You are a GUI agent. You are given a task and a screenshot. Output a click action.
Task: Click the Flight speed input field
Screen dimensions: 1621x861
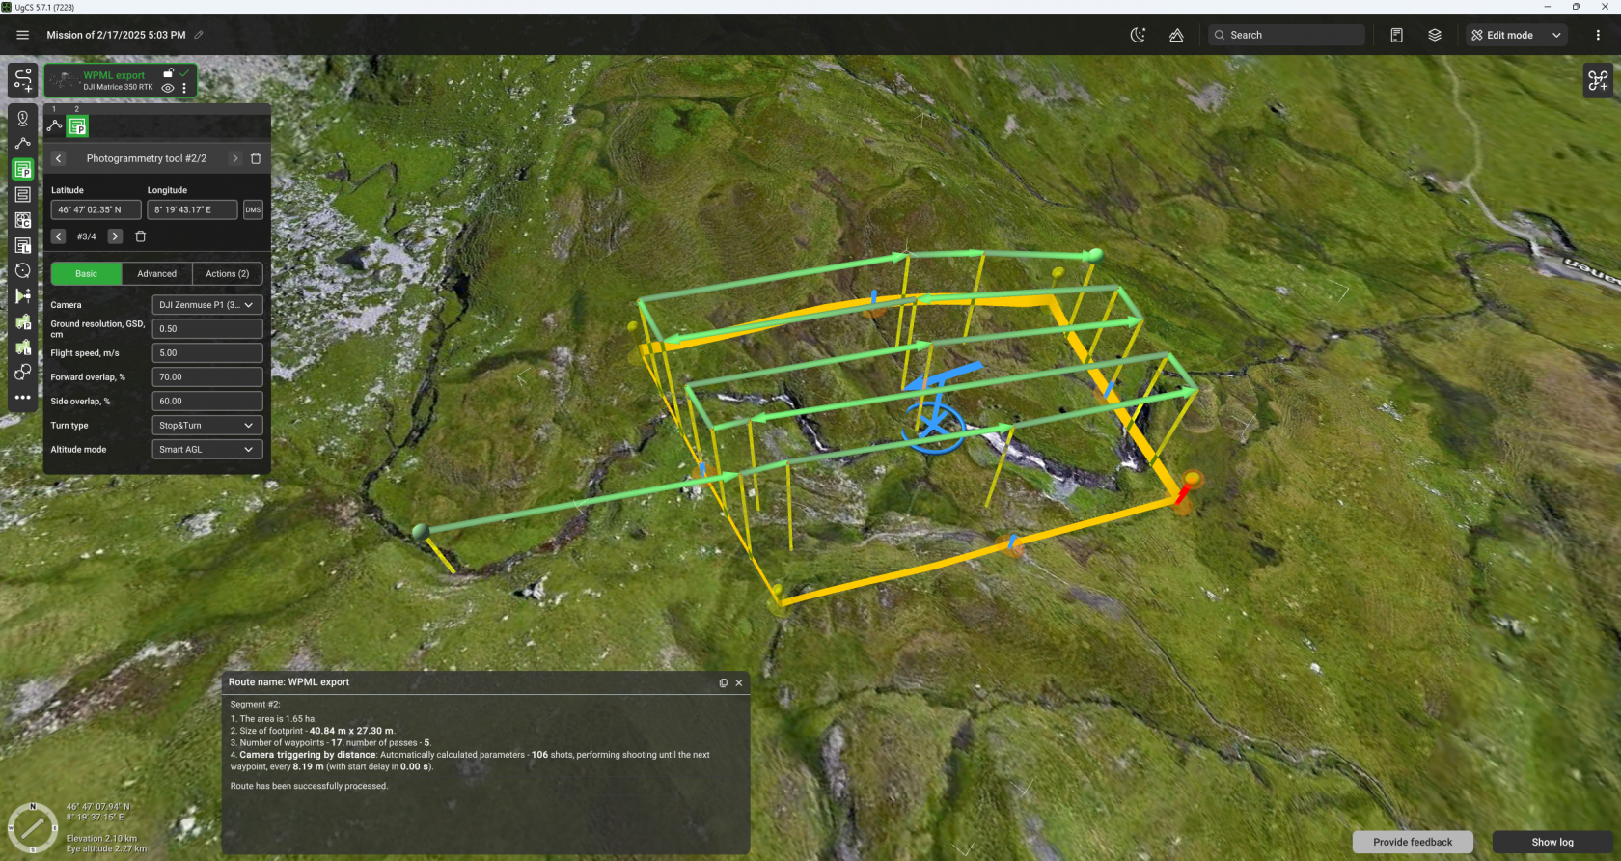coord(207,353)
